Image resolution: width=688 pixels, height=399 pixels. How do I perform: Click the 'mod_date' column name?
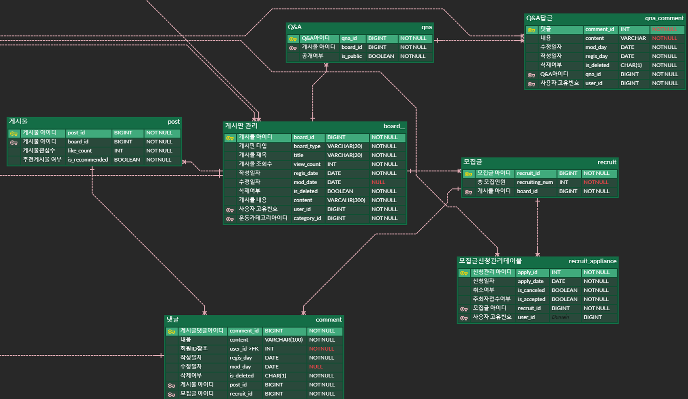coord(305,182)
